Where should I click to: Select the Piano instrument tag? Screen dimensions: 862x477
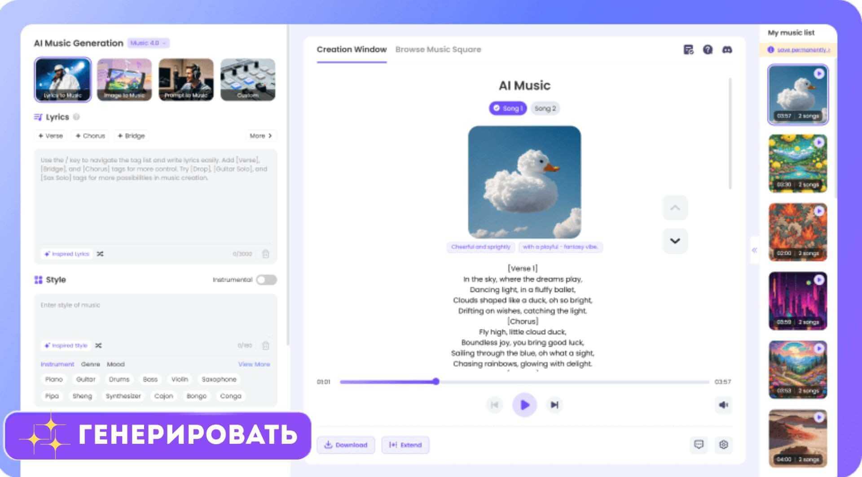coord(54,379)
